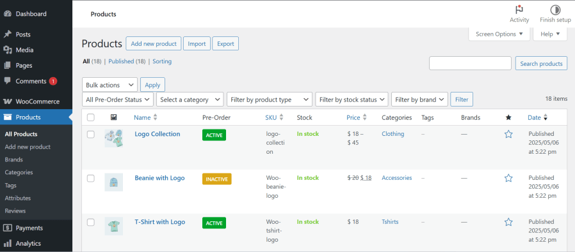Image resolution: width=575 pixels, height=252 pixels.
Task: Show Published products filter link
Action: (x=121, y=61)
